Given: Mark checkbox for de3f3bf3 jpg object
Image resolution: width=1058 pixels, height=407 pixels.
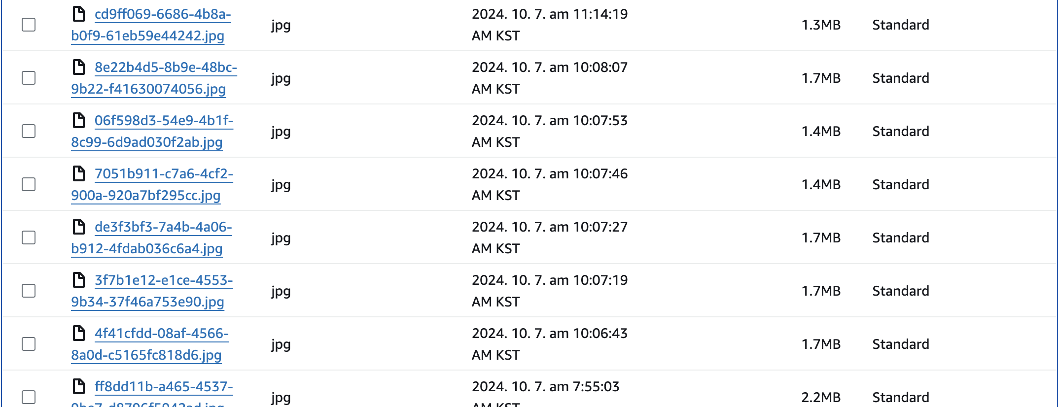Looking at the screenshot, I should click(29, 237).
